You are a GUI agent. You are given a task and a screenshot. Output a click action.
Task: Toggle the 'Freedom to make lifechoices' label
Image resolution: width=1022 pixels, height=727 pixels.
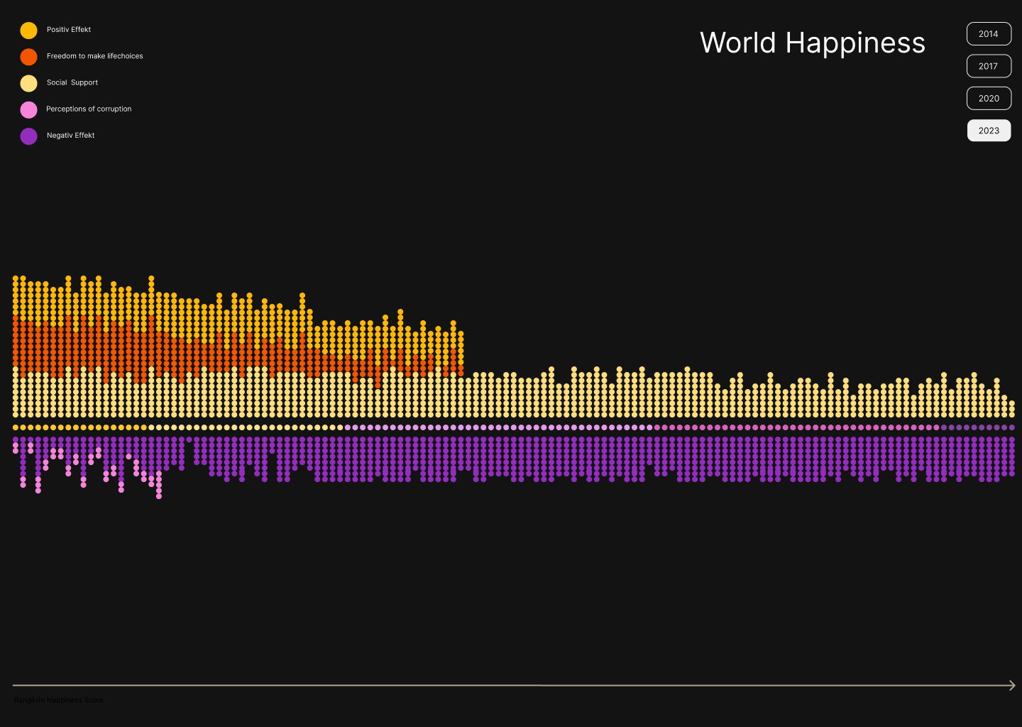pos(94,56)
